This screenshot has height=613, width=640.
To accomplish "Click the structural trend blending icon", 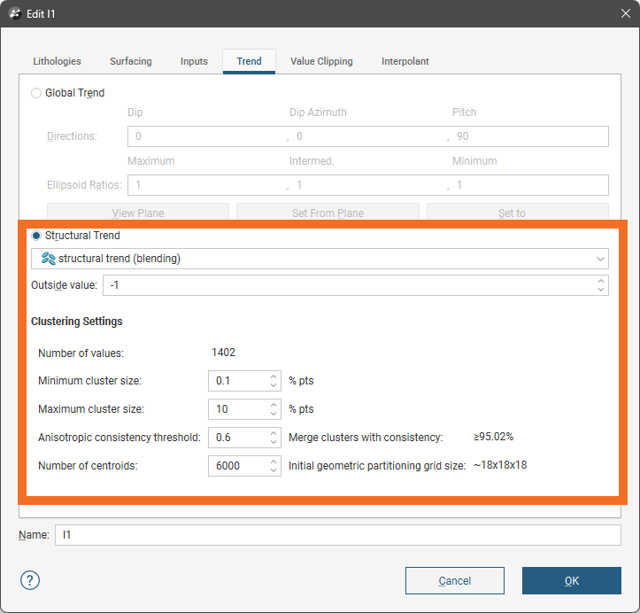I will pyautogui.click(x=49, y=259).
